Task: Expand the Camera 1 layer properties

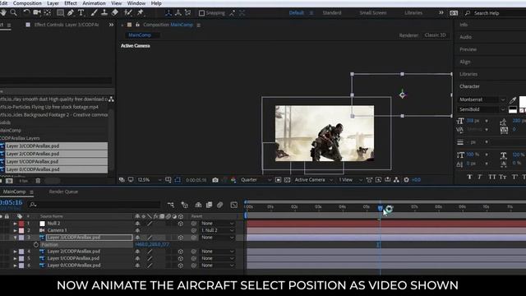Action: point(15,230)
